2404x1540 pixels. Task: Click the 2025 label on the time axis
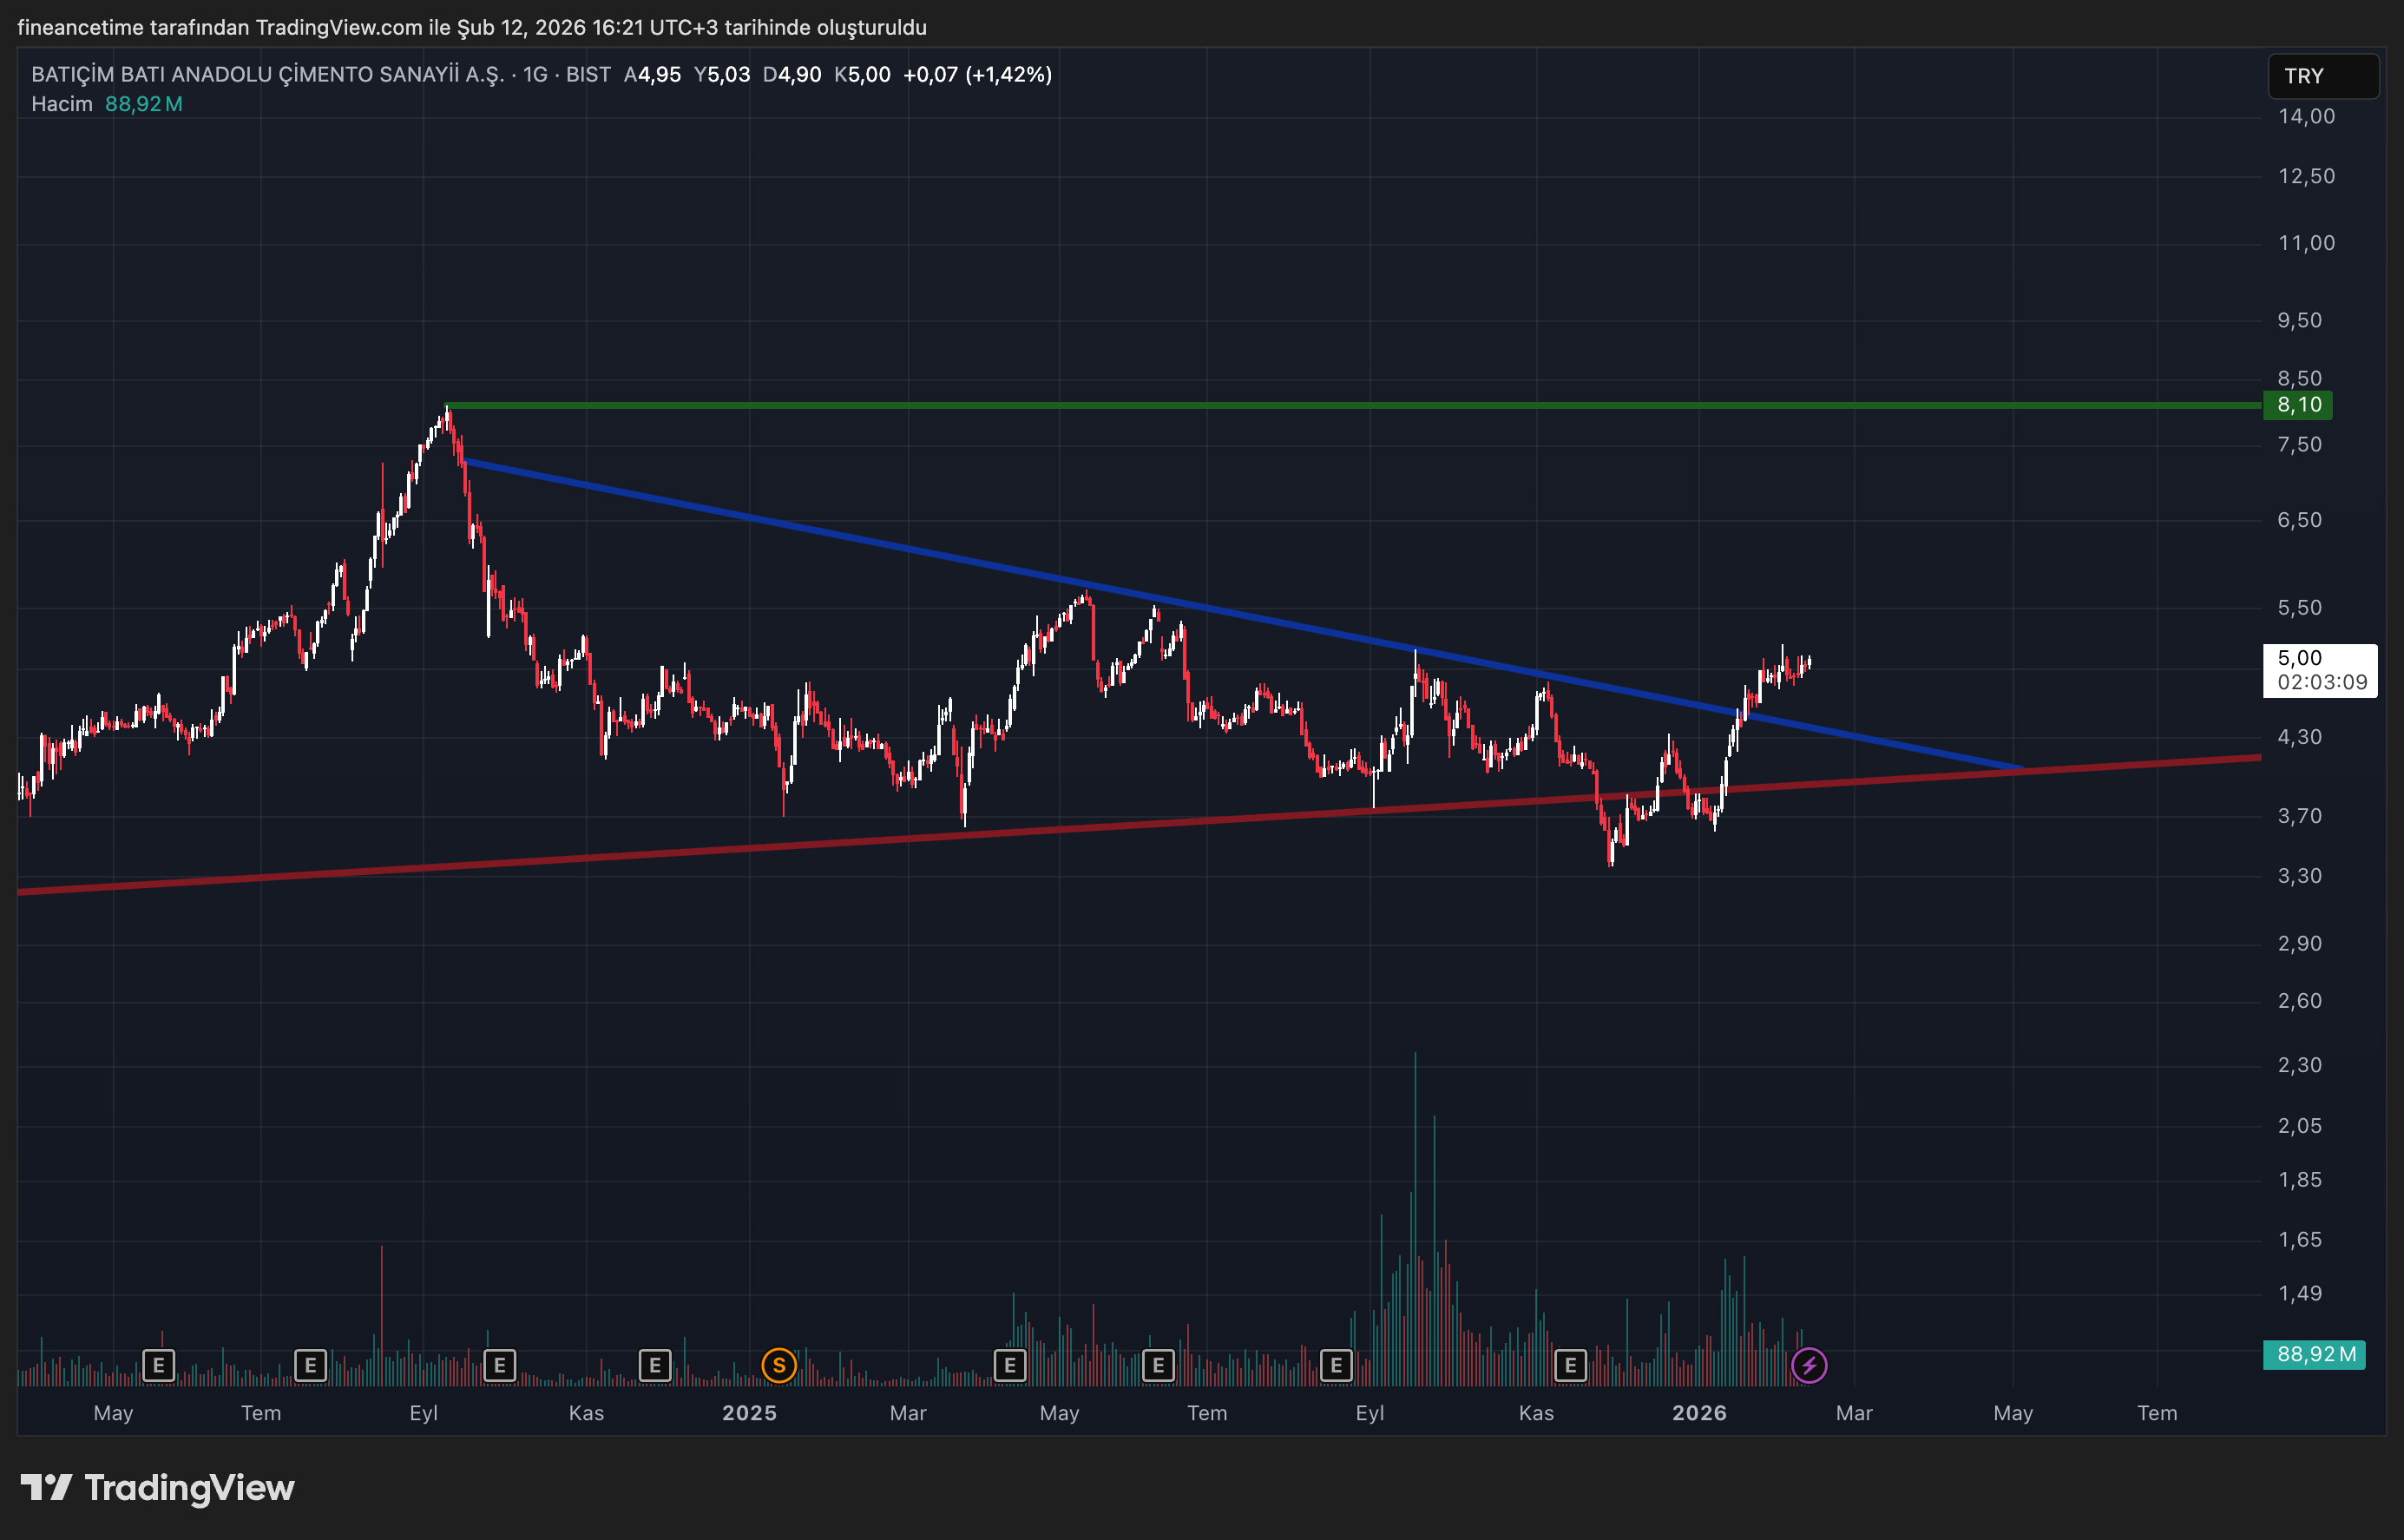(749, 1413)
